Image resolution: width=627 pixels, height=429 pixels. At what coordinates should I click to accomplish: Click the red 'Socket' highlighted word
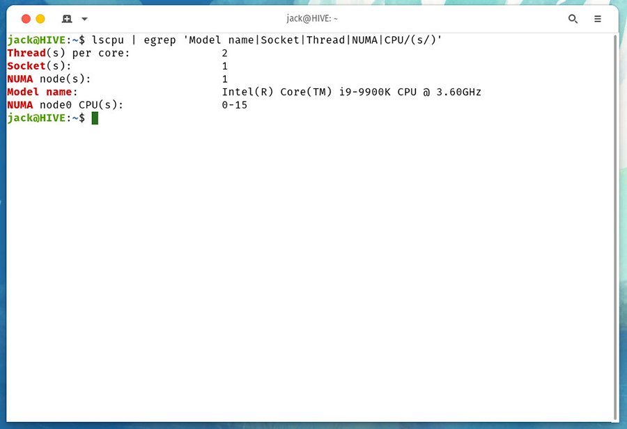[26, 66]
